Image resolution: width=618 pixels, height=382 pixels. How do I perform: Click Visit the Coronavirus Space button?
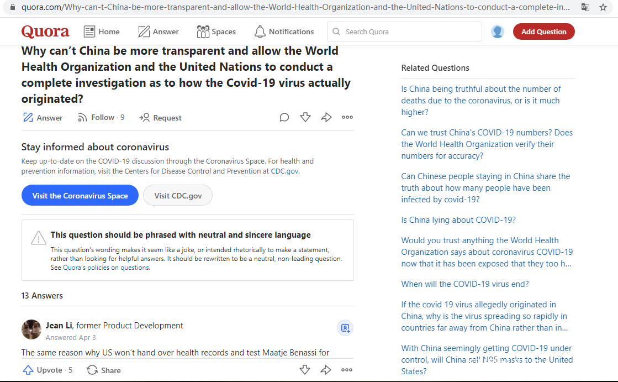coord(80,195)
